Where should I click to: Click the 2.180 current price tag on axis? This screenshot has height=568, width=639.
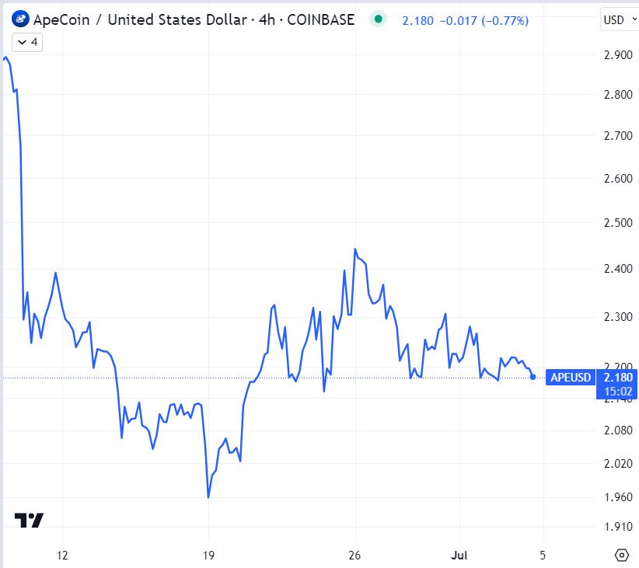pos(616,378)
